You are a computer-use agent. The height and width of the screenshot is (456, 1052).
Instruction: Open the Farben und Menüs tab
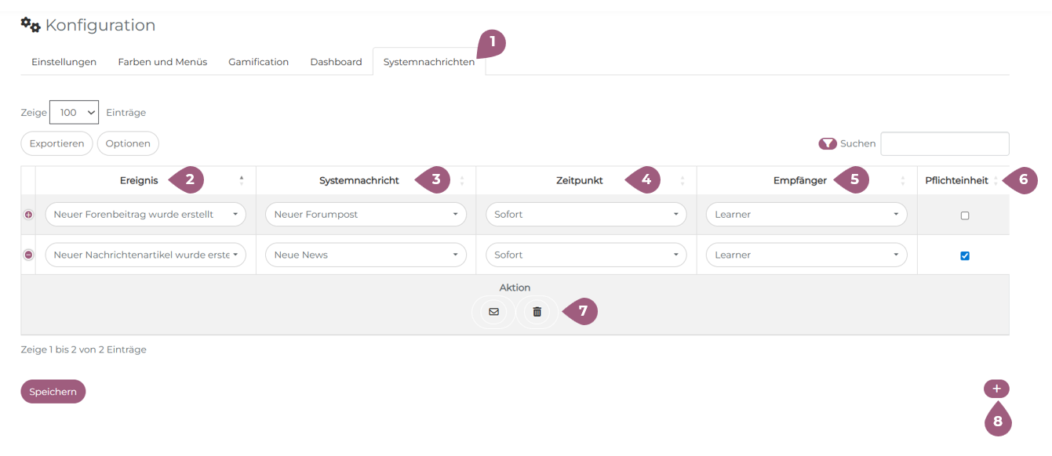pyautogui.click(x=162, y=62)
